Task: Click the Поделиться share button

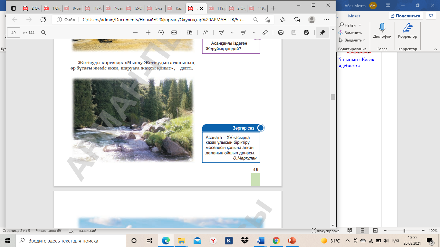Action: click(x=405, y=16)
